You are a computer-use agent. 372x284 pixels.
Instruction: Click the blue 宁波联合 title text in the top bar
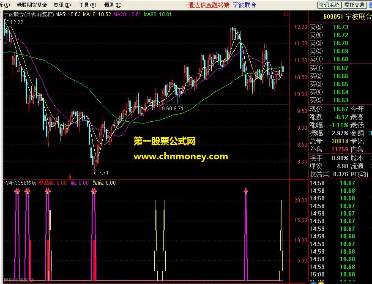point(244,5)
